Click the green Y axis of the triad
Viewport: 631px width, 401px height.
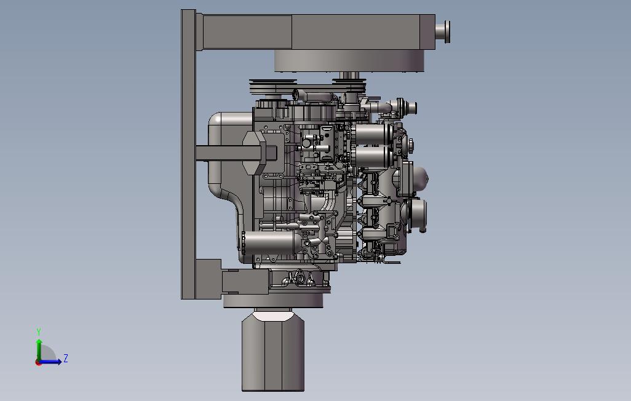pyautogui.click(x=39, y=349)
